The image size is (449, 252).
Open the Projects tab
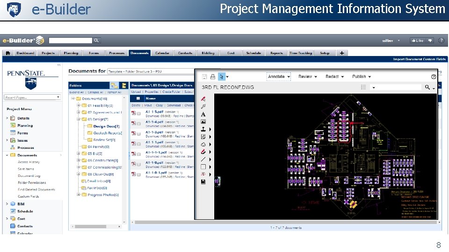coord(48,53)
